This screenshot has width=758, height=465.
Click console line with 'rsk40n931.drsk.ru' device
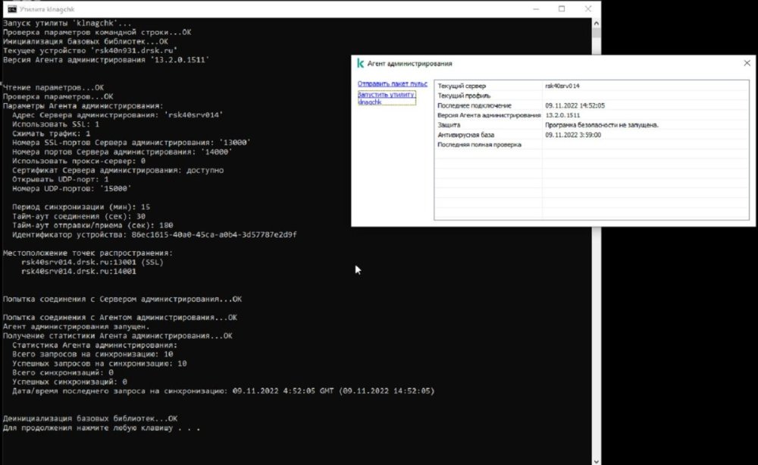90,50
